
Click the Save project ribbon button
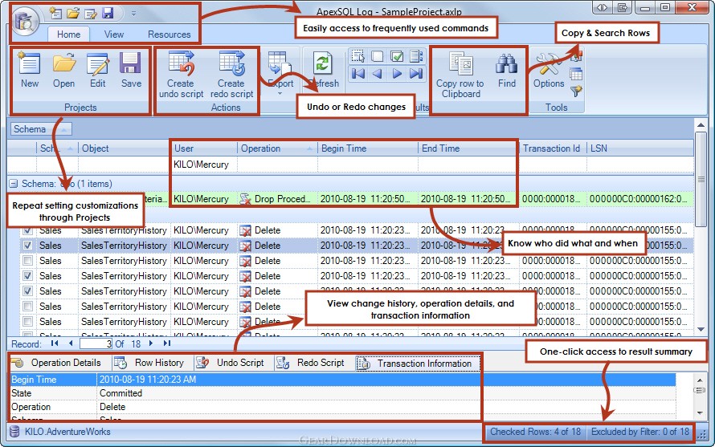point(131,70)
